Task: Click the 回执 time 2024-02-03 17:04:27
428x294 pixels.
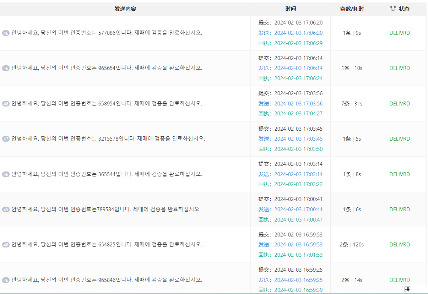Action: coord(298,114)
